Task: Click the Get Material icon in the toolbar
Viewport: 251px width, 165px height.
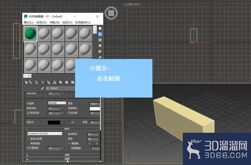Action: (x=26, y=82)
